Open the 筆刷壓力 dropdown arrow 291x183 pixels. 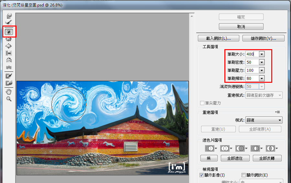262,70
